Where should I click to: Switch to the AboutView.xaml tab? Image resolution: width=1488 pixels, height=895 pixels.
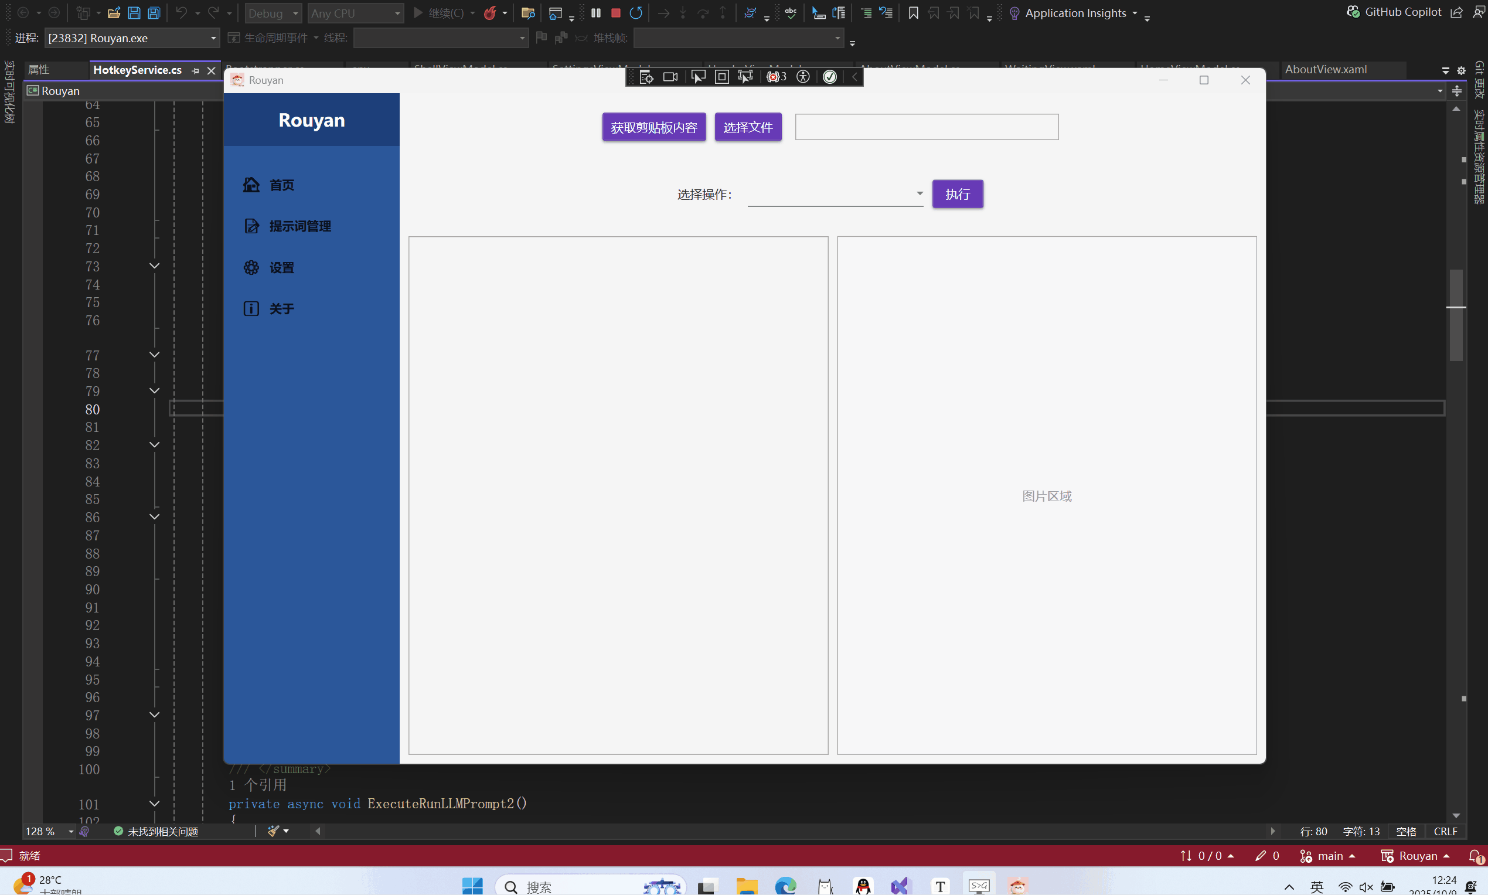[x=1325, y=69]
